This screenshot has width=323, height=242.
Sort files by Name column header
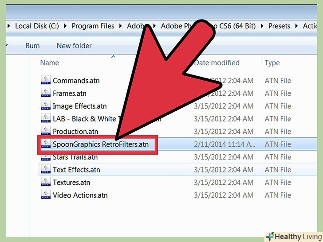[x=49, y=62]
